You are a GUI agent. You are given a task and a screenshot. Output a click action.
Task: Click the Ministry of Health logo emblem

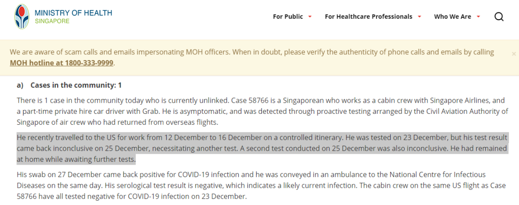[x=22, y=17]
